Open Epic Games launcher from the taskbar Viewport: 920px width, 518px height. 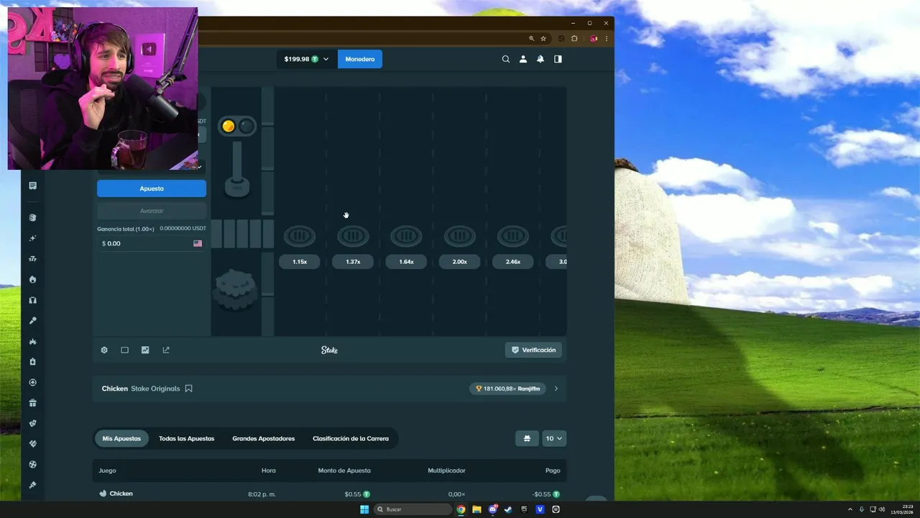click(x=524, y=509)
